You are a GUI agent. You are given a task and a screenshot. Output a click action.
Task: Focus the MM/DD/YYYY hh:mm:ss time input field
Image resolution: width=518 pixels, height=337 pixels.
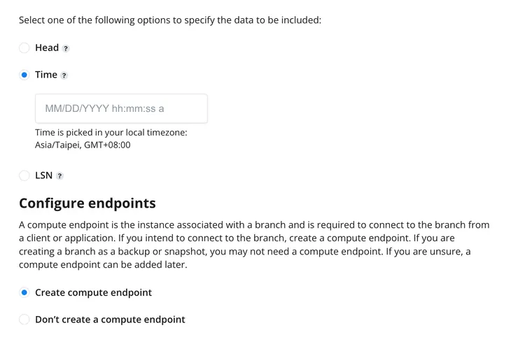[121, 109]
